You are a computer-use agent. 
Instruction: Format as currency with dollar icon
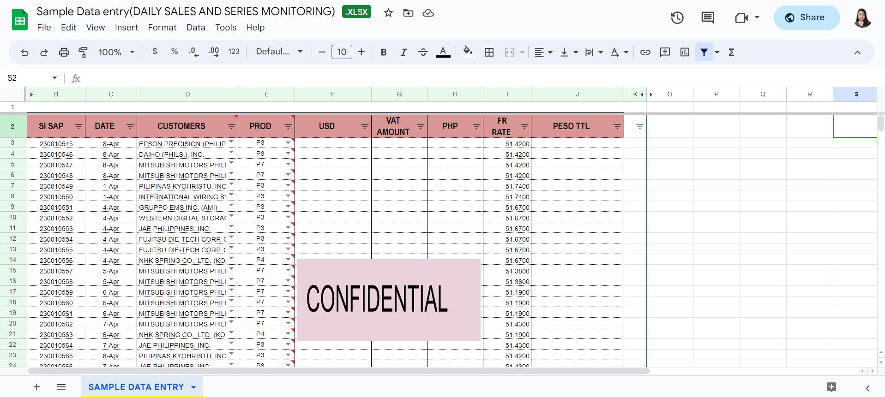pos(155,52)
